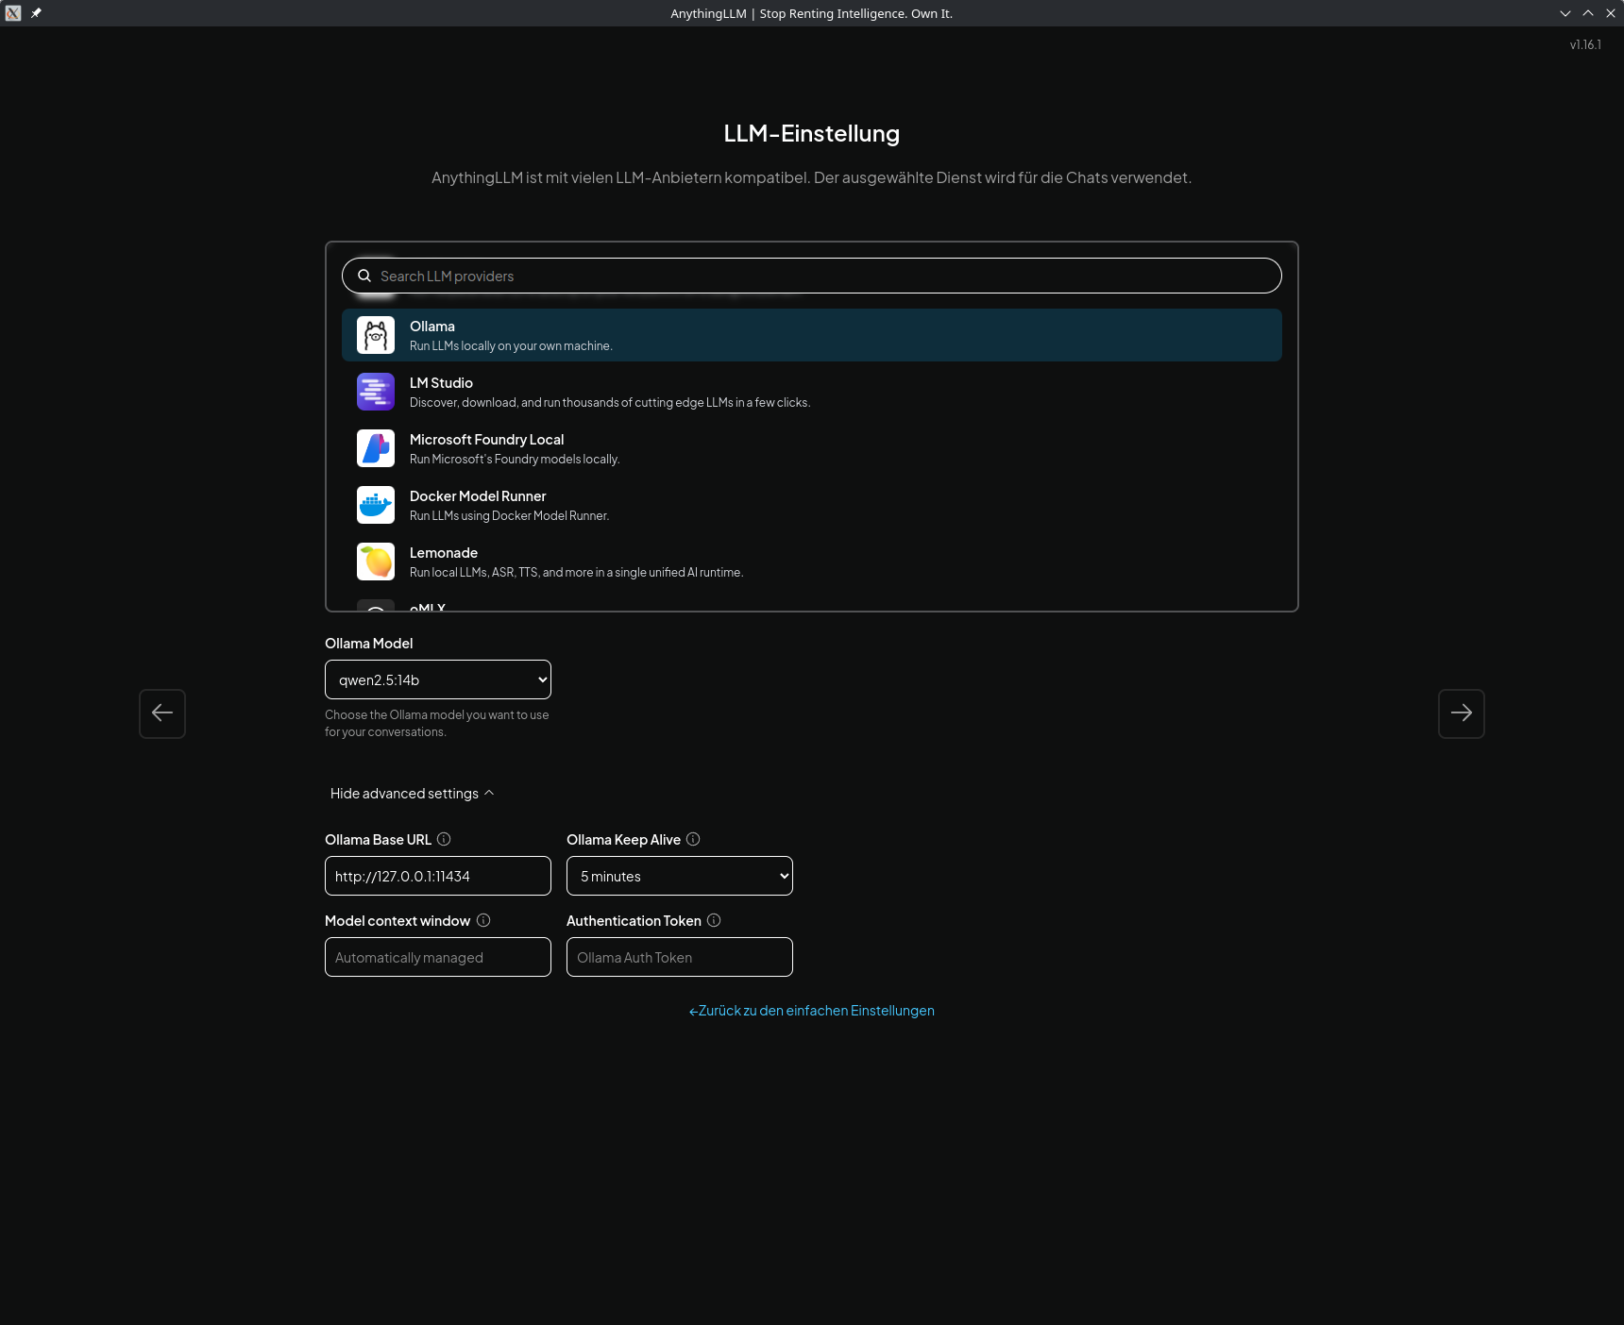Image resolution: width=1624 pixels, height=1325 pixels.
Task: Click the search magnifier icon
Action: click(364, 276)
